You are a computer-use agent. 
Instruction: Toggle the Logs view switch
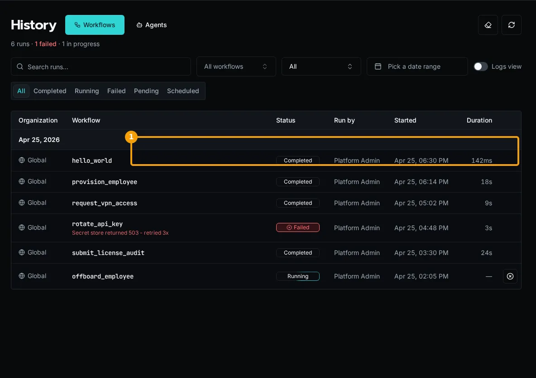(x=481, y=66)
